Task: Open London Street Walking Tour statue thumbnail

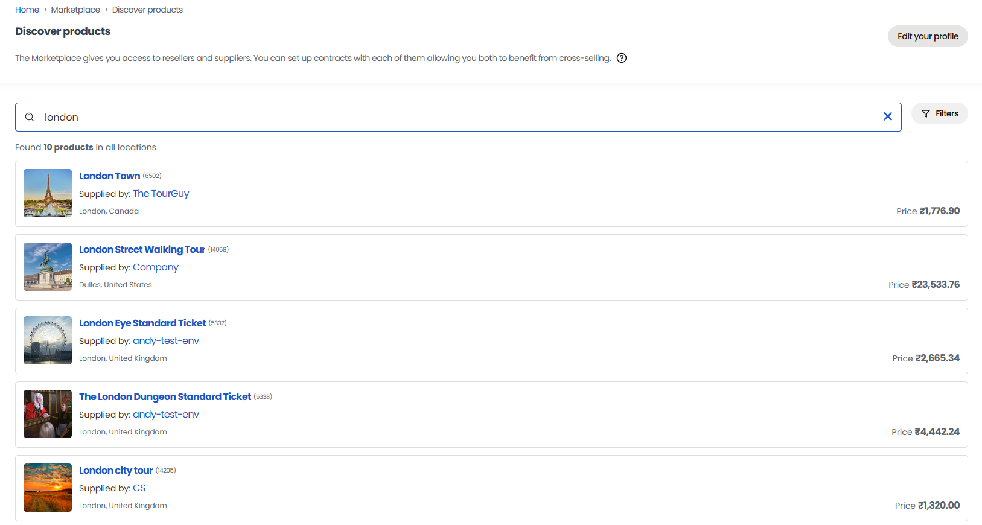Action: (48, 267)
